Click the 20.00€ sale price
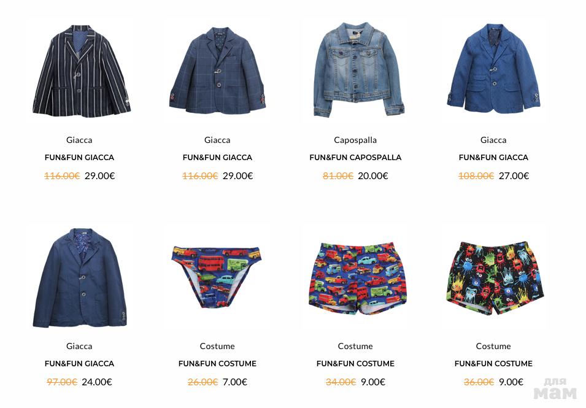The image size is (586, 408). click(372, 176)
